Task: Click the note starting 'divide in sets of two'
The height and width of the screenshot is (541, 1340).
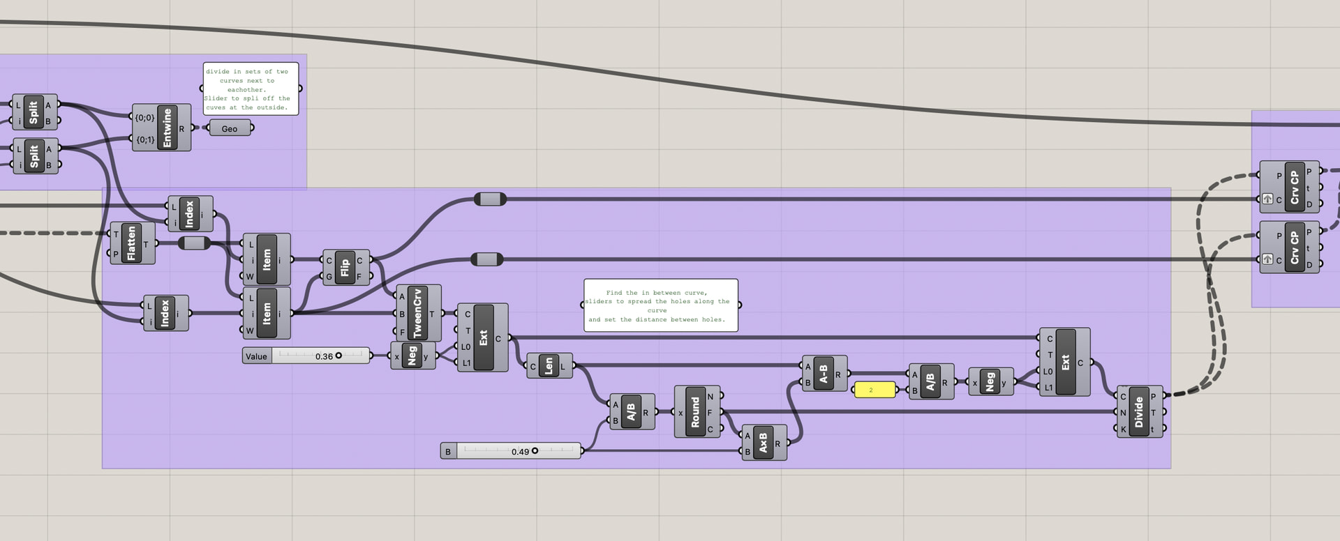Action: tap(251, 89)
